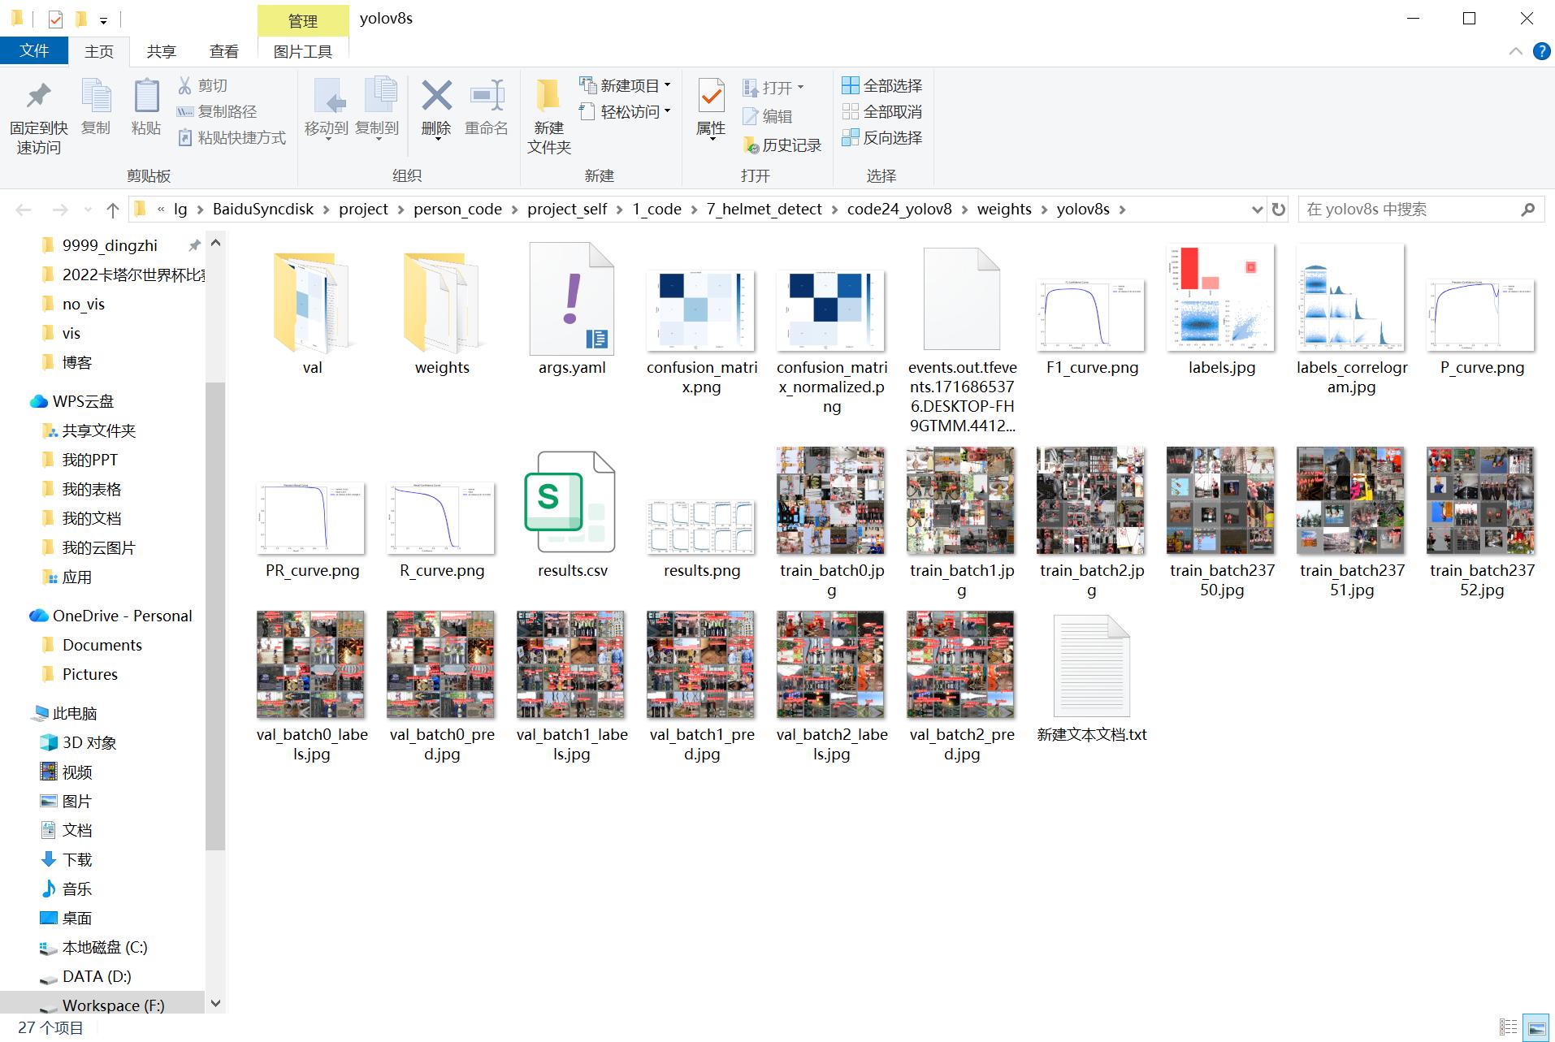Viewport: 1555px width, 1042px height.
Task: Select the labels.jpg thumbnail
Action: (x=1220, y=297)
